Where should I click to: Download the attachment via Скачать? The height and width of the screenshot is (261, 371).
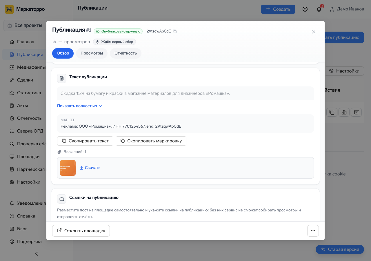tap(90, 168)
